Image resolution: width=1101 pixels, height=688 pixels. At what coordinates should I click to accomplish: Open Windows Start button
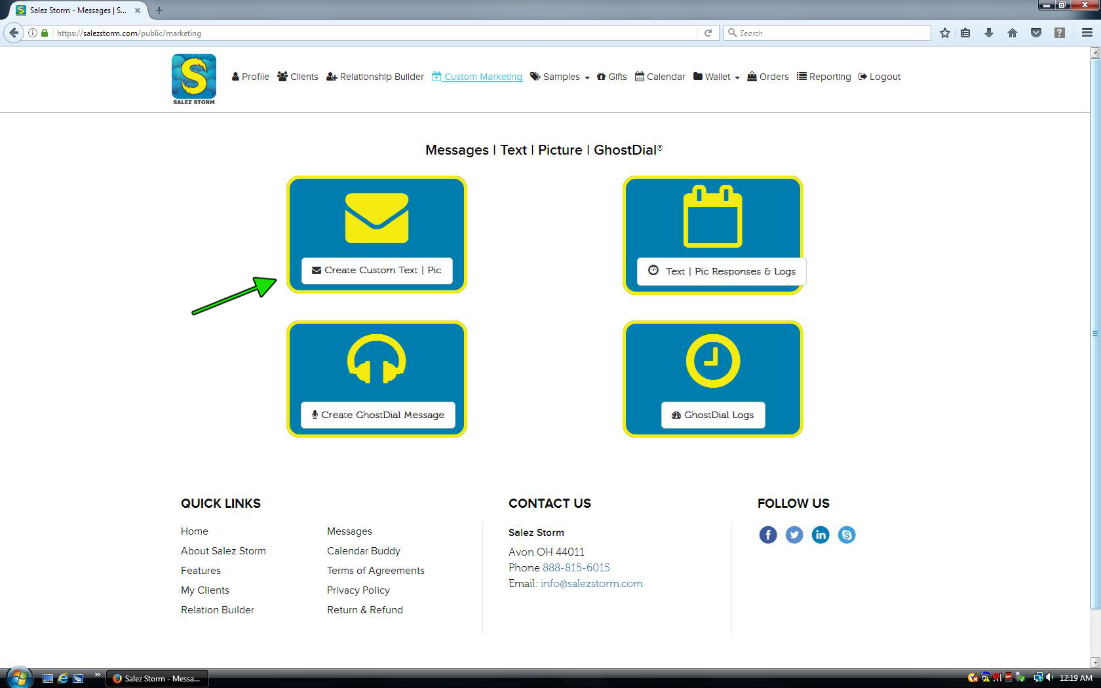point(18,678)
